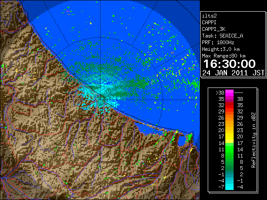Click the 16:30:00 timestamp
267x200 pixels.
(229, 64)
